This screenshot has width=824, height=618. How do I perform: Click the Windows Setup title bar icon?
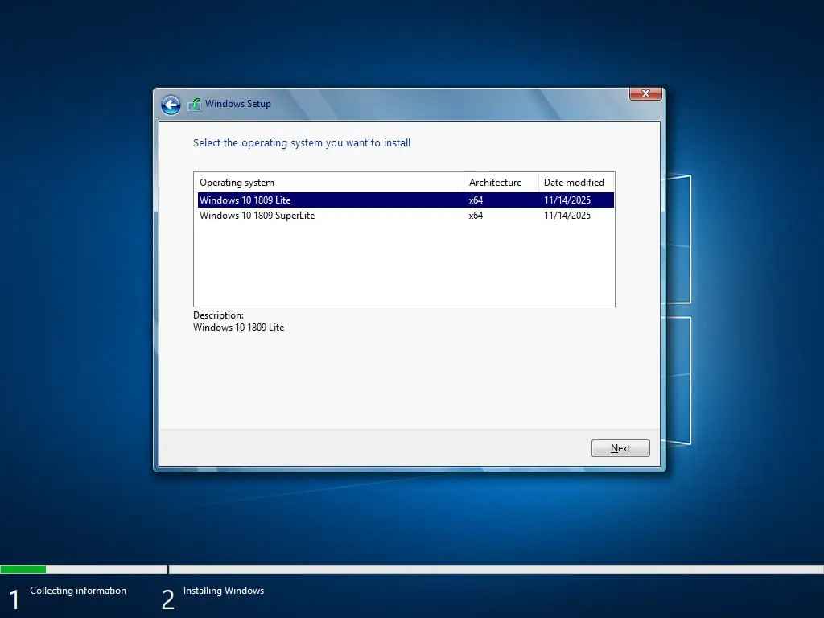coord(194,105)
